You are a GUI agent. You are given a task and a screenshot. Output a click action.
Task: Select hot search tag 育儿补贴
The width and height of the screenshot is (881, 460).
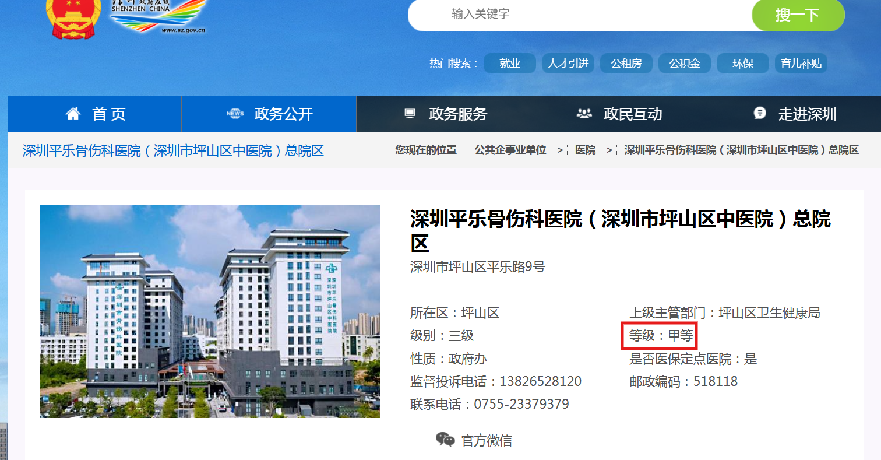(x=801, y=64)
